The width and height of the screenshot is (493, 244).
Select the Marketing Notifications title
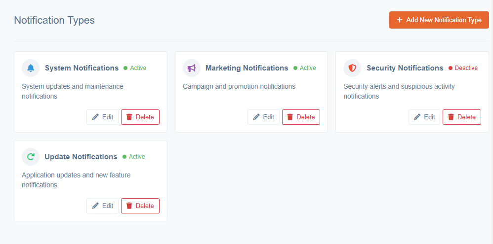tap(247, 68)
